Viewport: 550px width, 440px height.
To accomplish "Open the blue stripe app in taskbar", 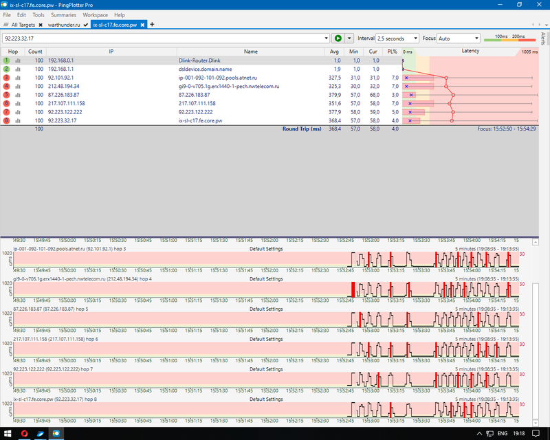I will point(41,433).
